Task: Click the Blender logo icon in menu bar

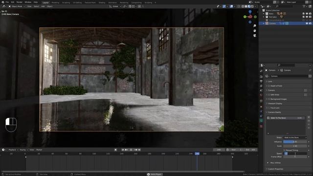Action: [x=3, y=2]
